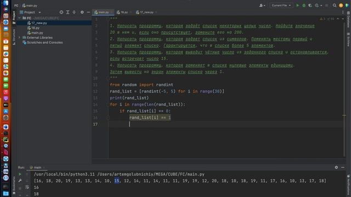351x197 pixels.
Task: Open the profiler dropdown arrow
Action: [x=321, y=5]
